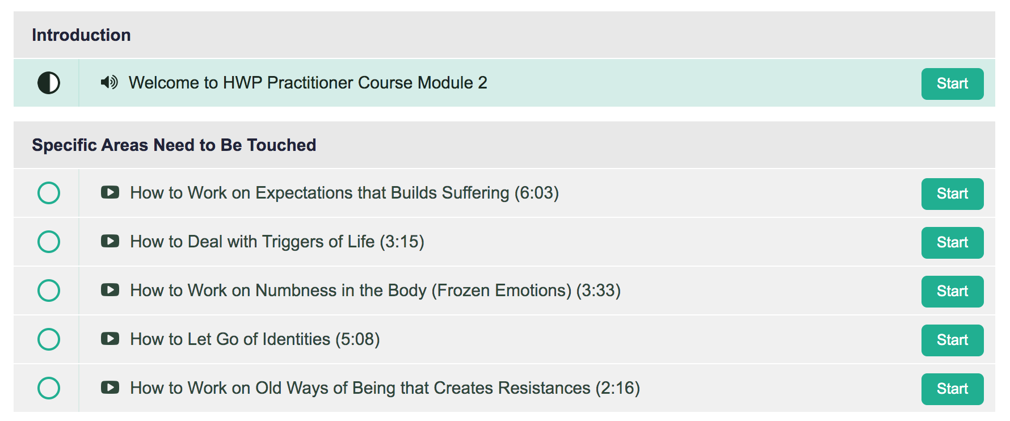Start the Old Ways of Being video

(952, 389)
